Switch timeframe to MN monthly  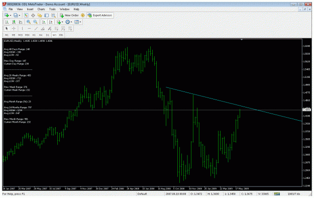click(x=61, y=35)
